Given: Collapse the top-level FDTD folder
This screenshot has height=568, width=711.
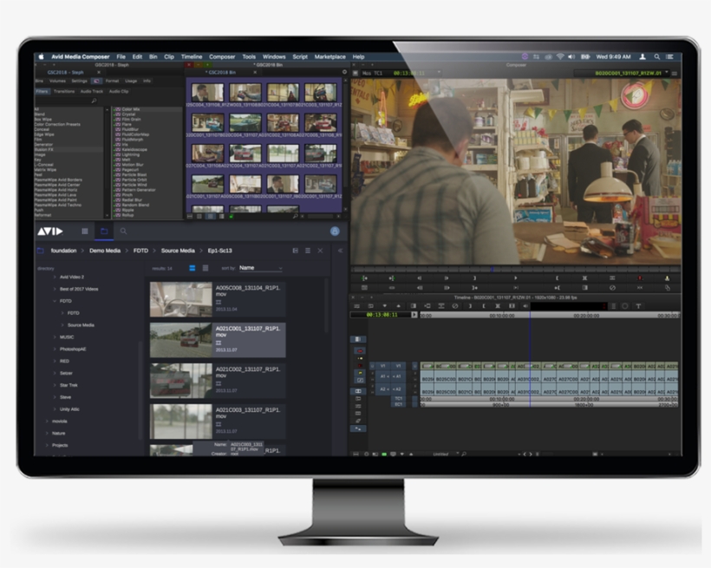Looking at the screenshot, I should click(x=55, y=301).
